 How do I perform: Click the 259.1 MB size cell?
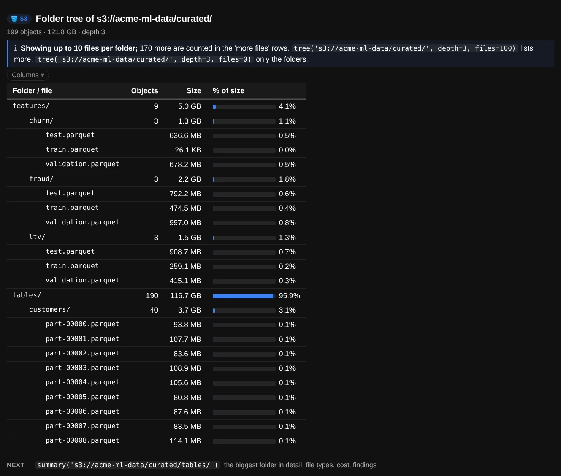185,267
